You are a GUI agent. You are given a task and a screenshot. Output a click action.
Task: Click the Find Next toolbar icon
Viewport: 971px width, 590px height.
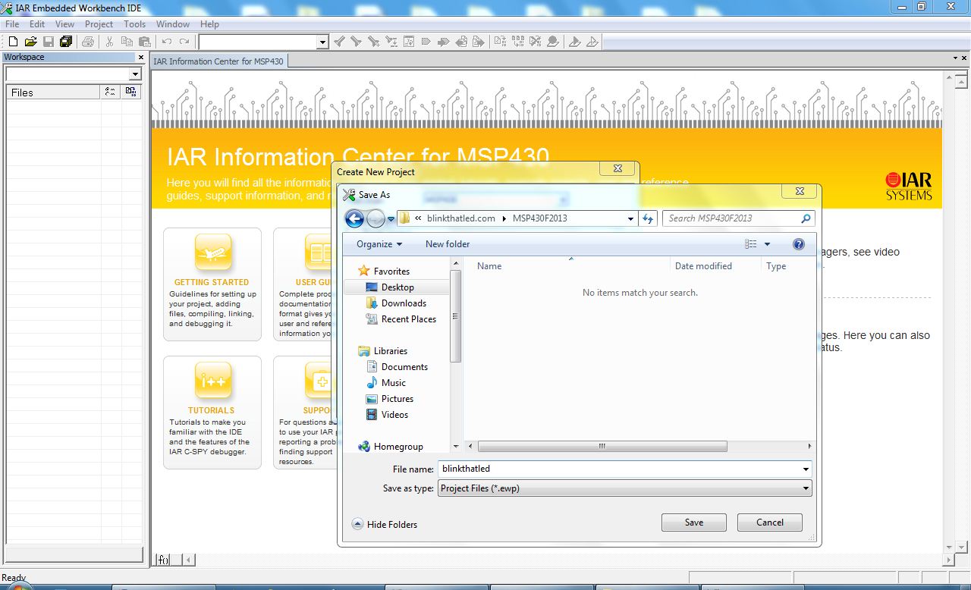click(356, 42)
